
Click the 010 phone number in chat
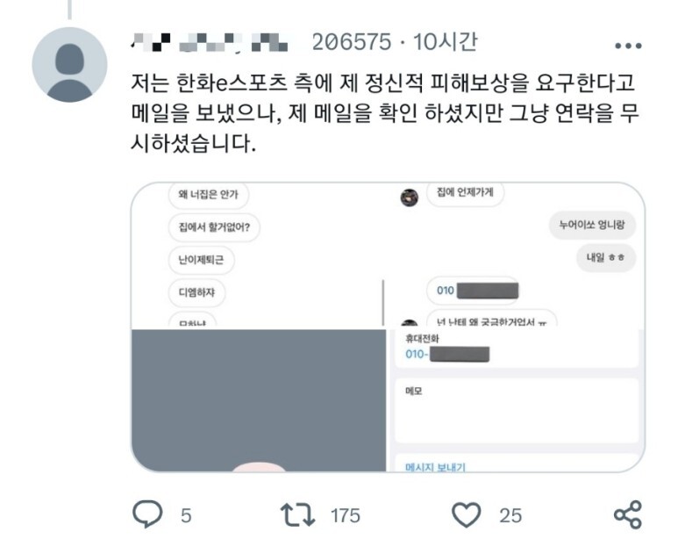[x=473, y=291]
